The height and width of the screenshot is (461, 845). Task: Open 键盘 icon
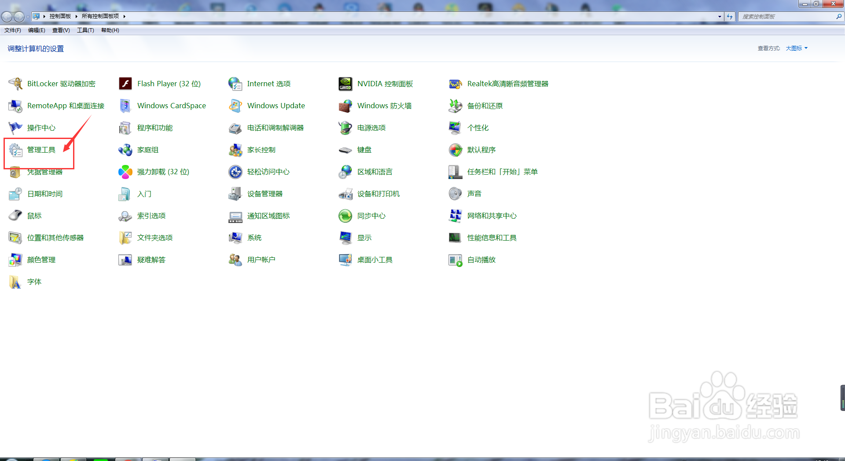point(345,150)
